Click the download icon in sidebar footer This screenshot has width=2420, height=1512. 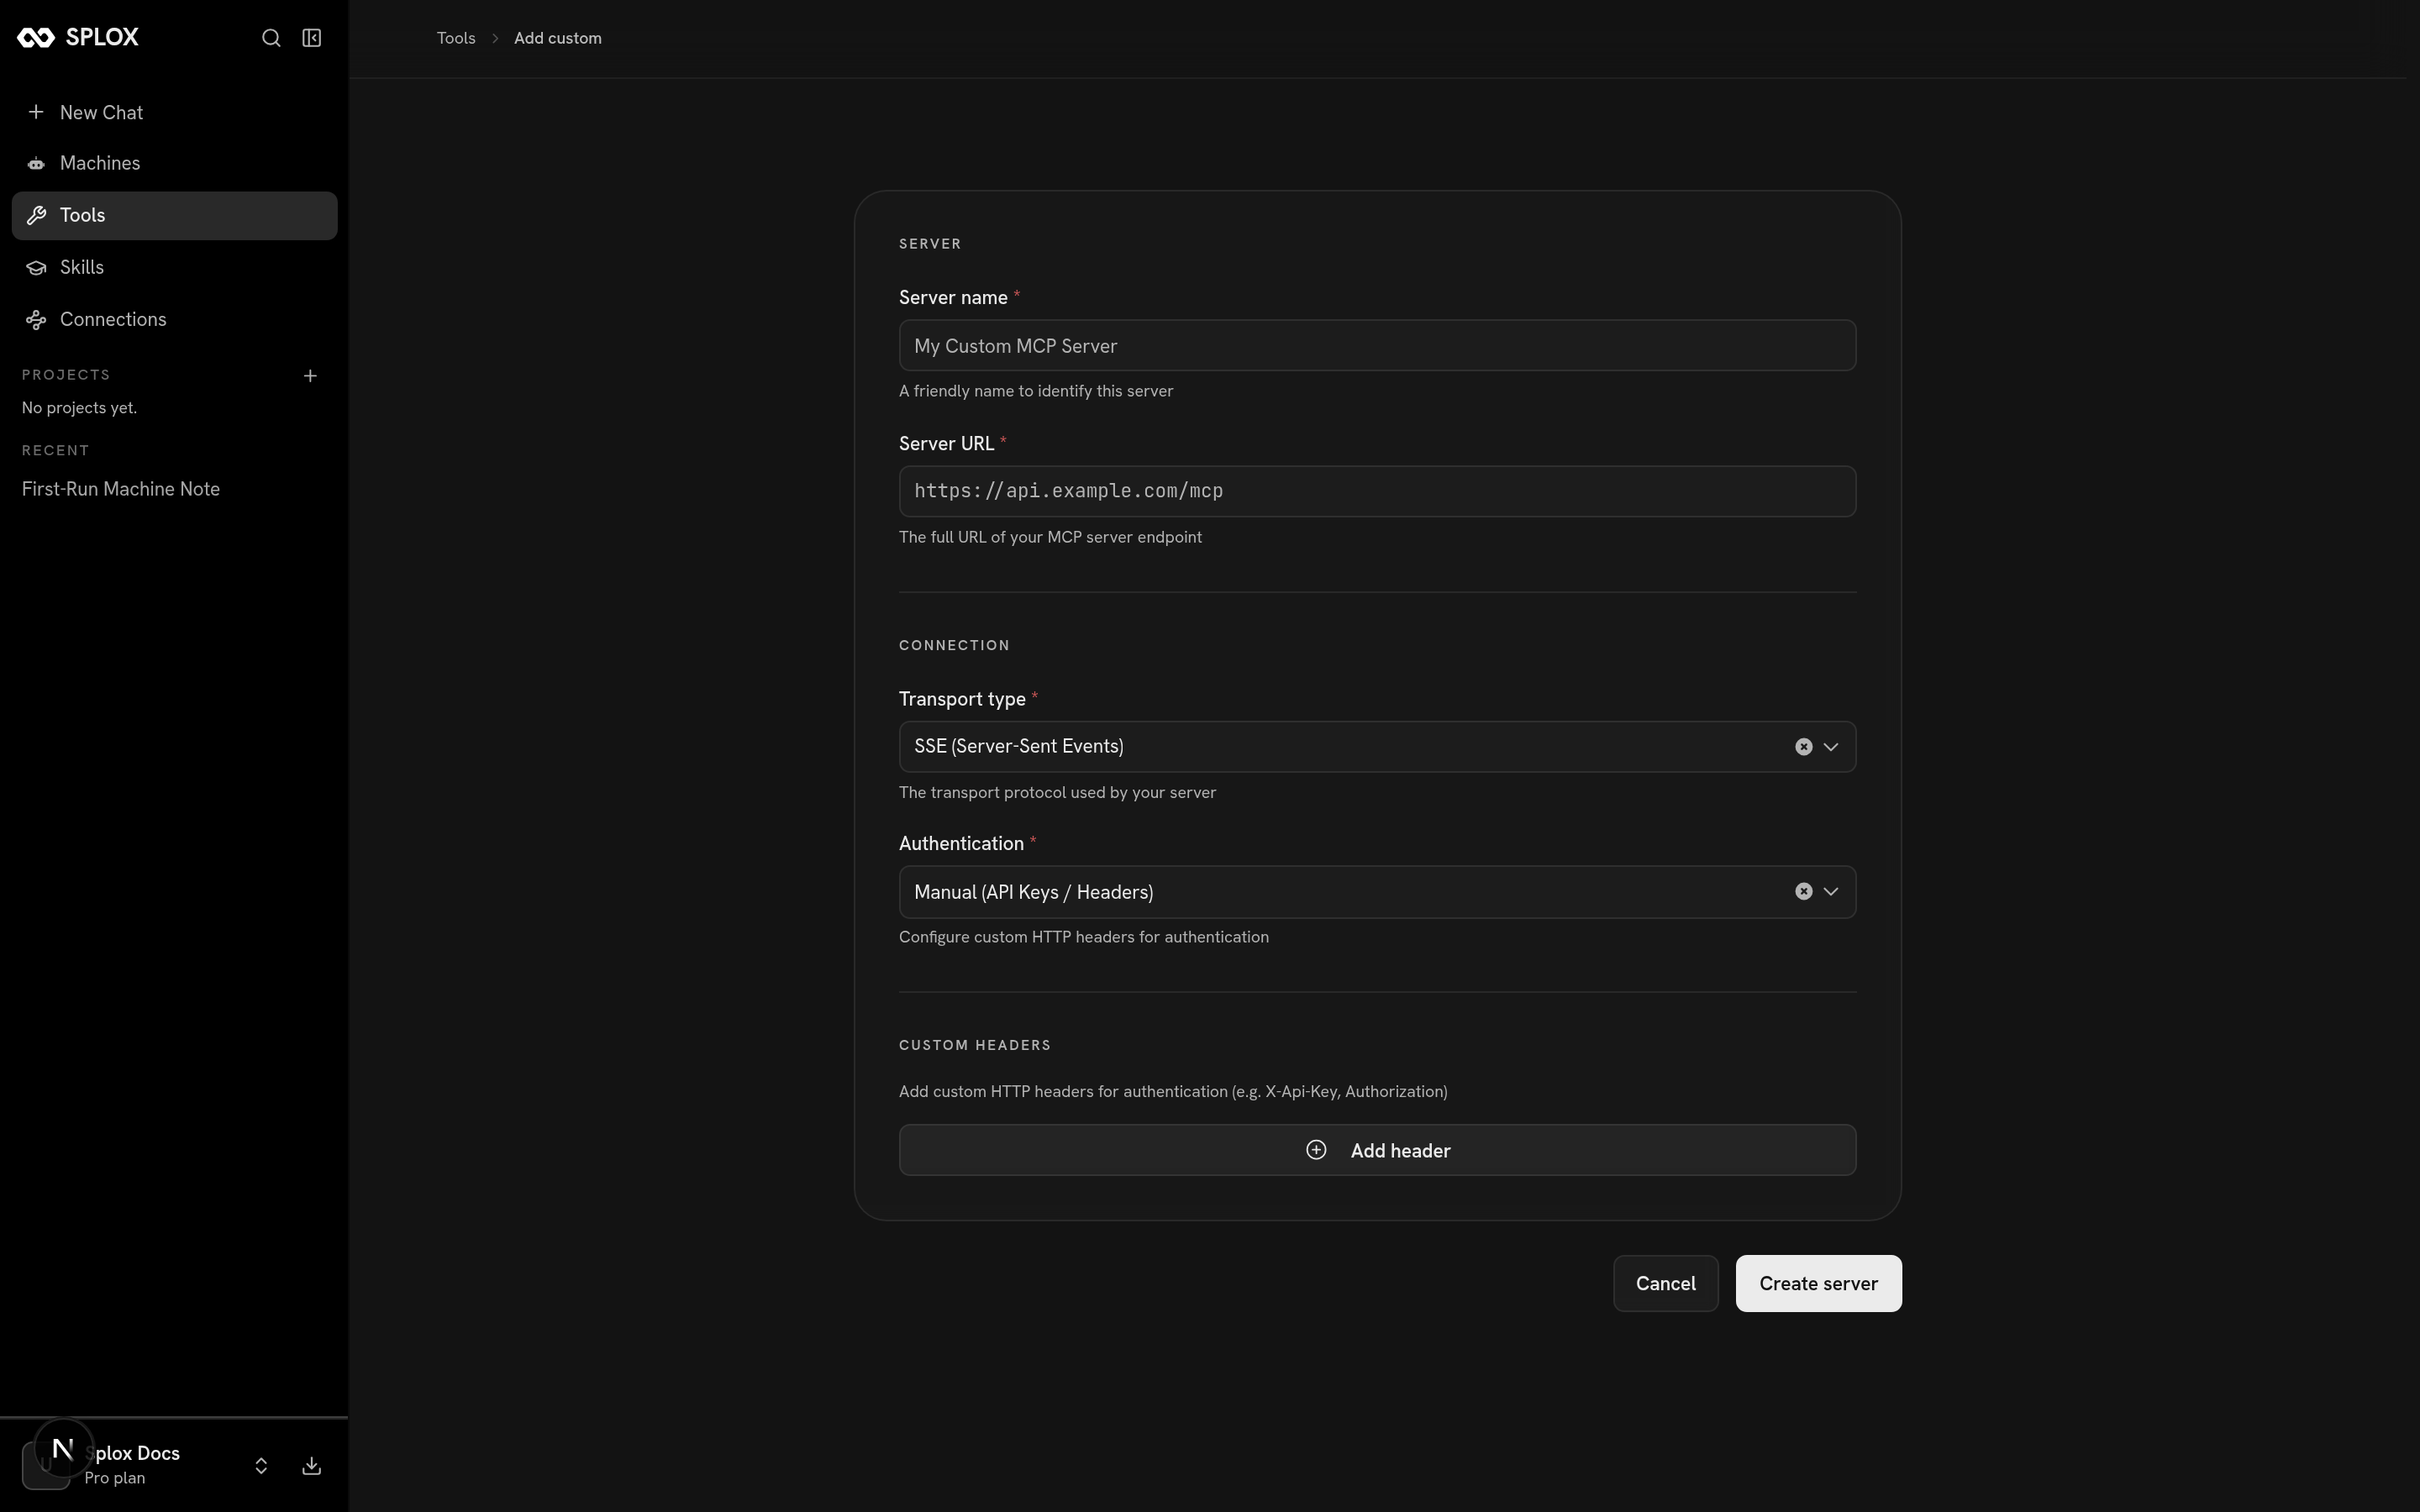click(312, 1466)
